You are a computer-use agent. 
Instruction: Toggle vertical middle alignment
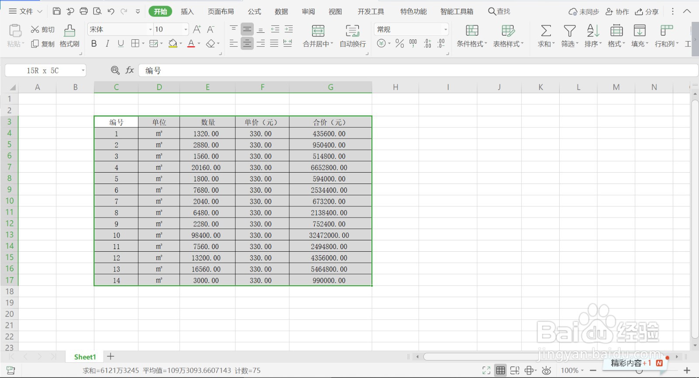coord(247,29)
